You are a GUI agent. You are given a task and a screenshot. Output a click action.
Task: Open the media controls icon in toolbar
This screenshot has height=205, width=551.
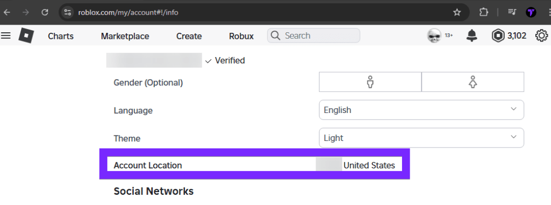point(512,12)
